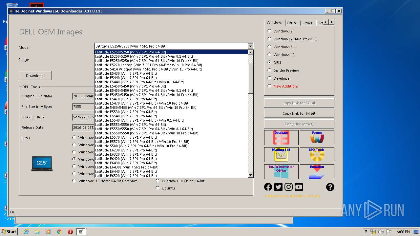Click the Original File Name field
This screenshot has width=420, height=236.
click(x=83, y=96)
